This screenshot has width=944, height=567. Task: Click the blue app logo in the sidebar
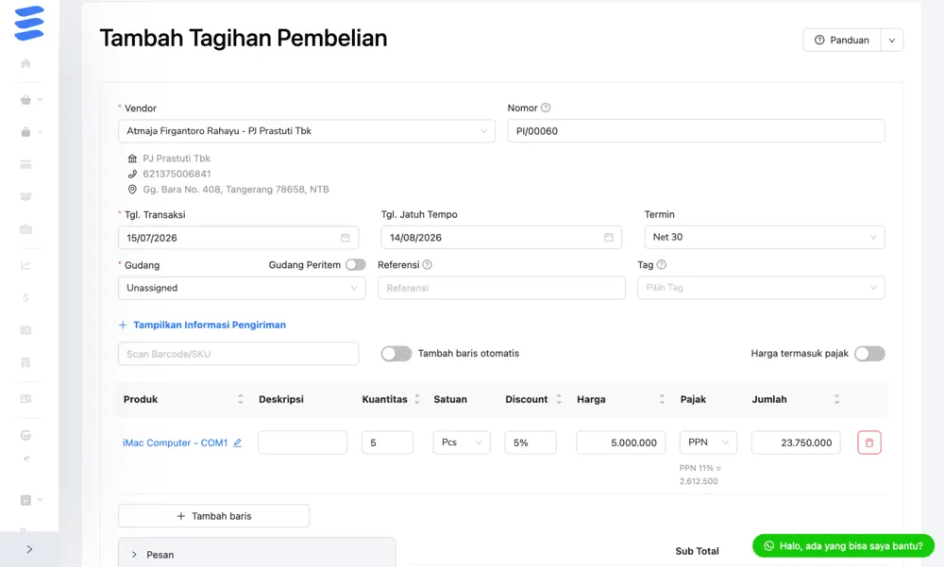[x=29, y=23]
